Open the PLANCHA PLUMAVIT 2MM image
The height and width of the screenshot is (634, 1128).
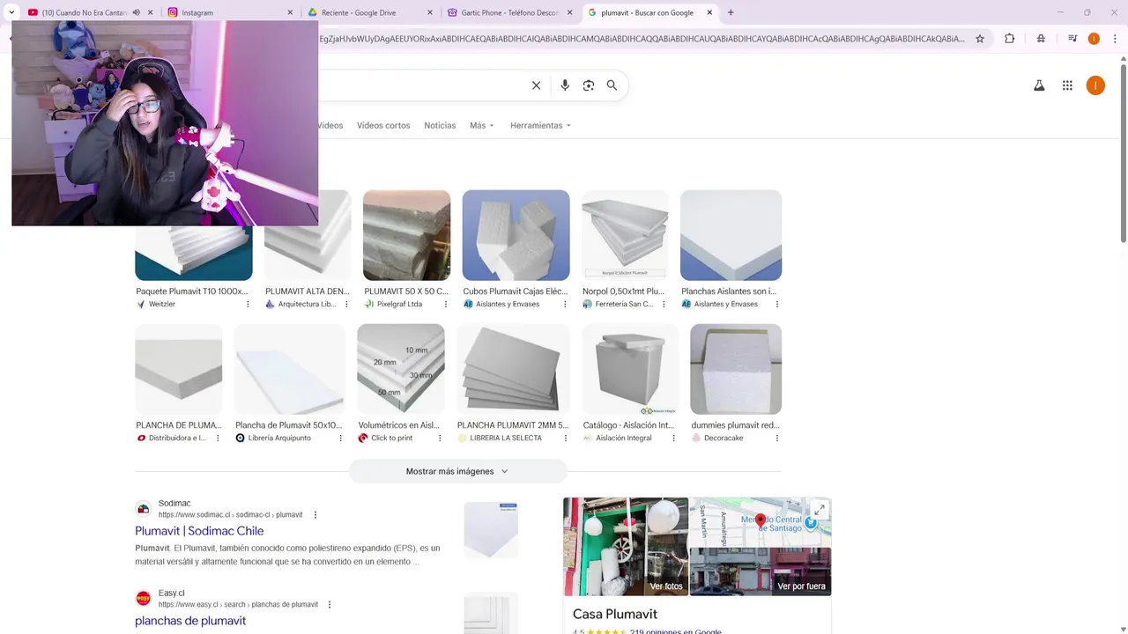tap(513, 369)
